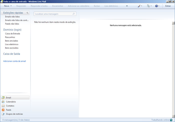
Task: Click Excluir in the toolbar
Action: pyautogui.click(x=97, y=6)
